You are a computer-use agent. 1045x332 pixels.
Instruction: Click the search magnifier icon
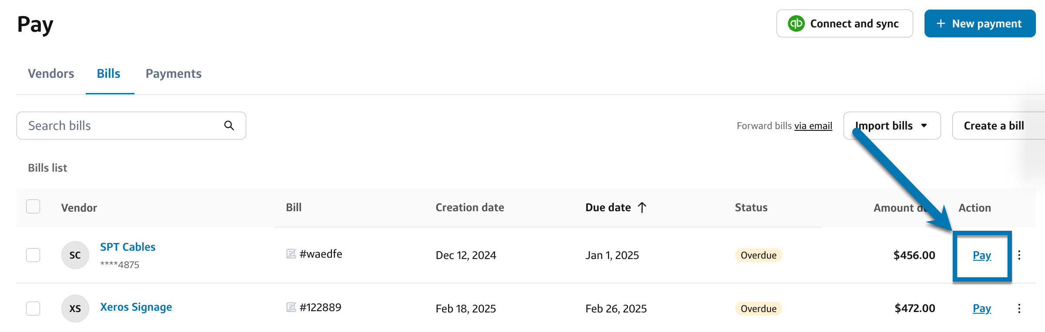[229, 126]
